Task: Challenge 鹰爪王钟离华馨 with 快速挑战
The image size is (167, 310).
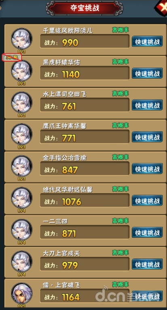Action: click(147, 137)
